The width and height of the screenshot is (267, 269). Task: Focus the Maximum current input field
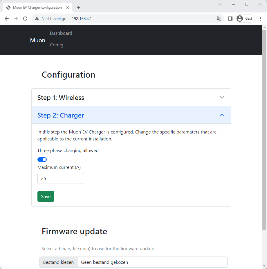61,179
